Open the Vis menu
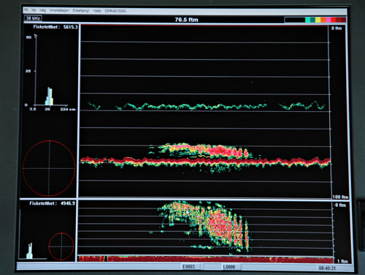The width and height of the screenshot is (365, 275). [34, 10]
